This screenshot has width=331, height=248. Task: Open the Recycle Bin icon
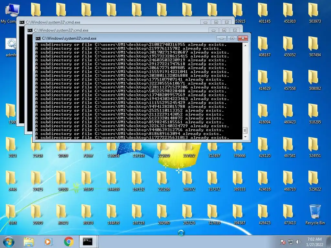[315, 214]
